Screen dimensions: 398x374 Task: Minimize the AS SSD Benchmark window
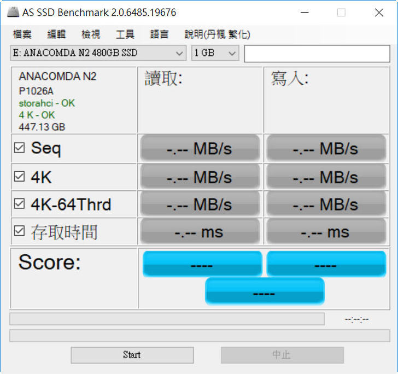point(305,12)
